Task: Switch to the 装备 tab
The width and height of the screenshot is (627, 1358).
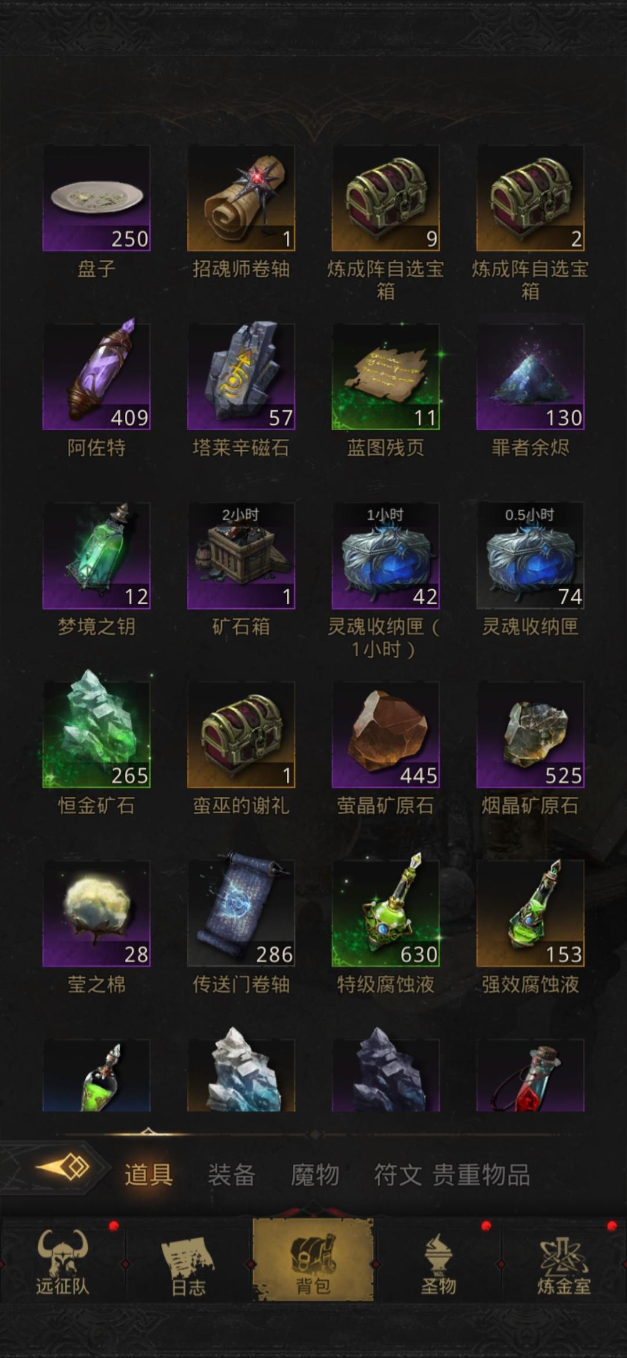Action: click(x=232, y=1175)
